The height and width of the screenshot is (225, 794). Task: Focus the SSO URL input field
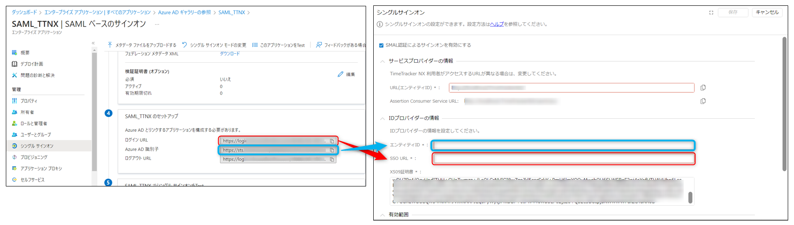coord(563,159)
